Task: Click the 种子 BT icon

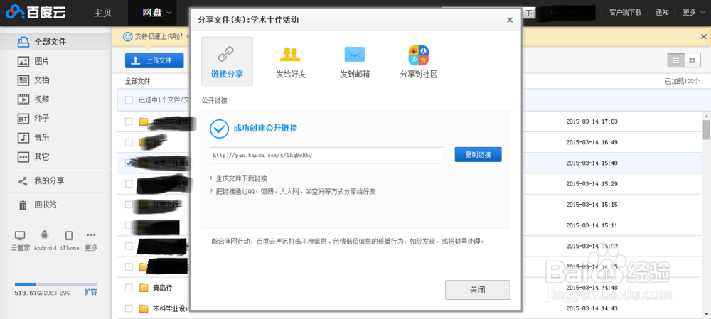Action: (23, 119)
